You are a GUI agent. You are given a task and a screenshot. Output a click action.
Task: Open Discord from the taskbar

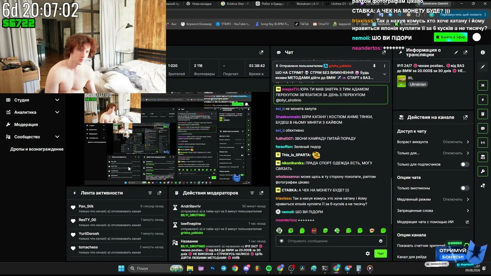(x=246, y=268)
